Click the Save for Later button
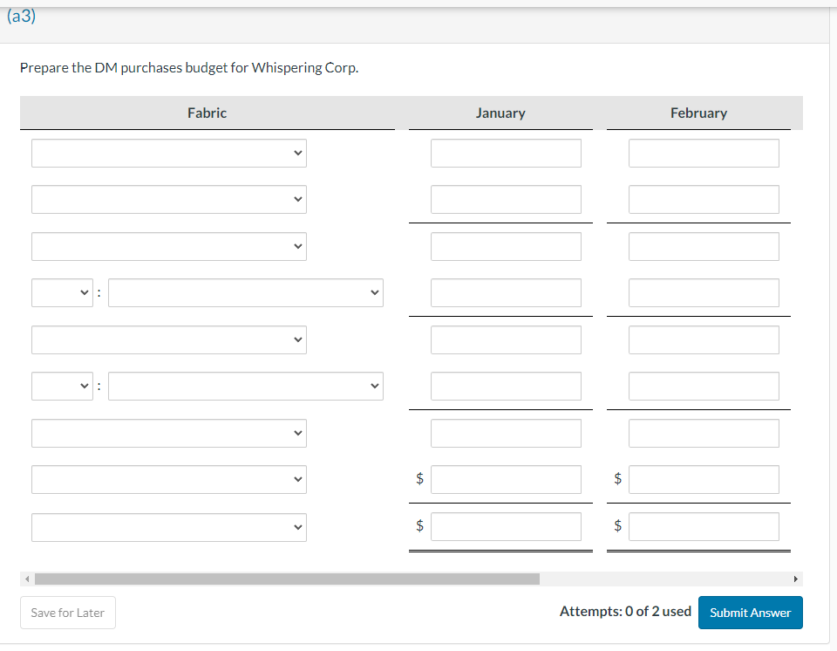 pos(67,612)
